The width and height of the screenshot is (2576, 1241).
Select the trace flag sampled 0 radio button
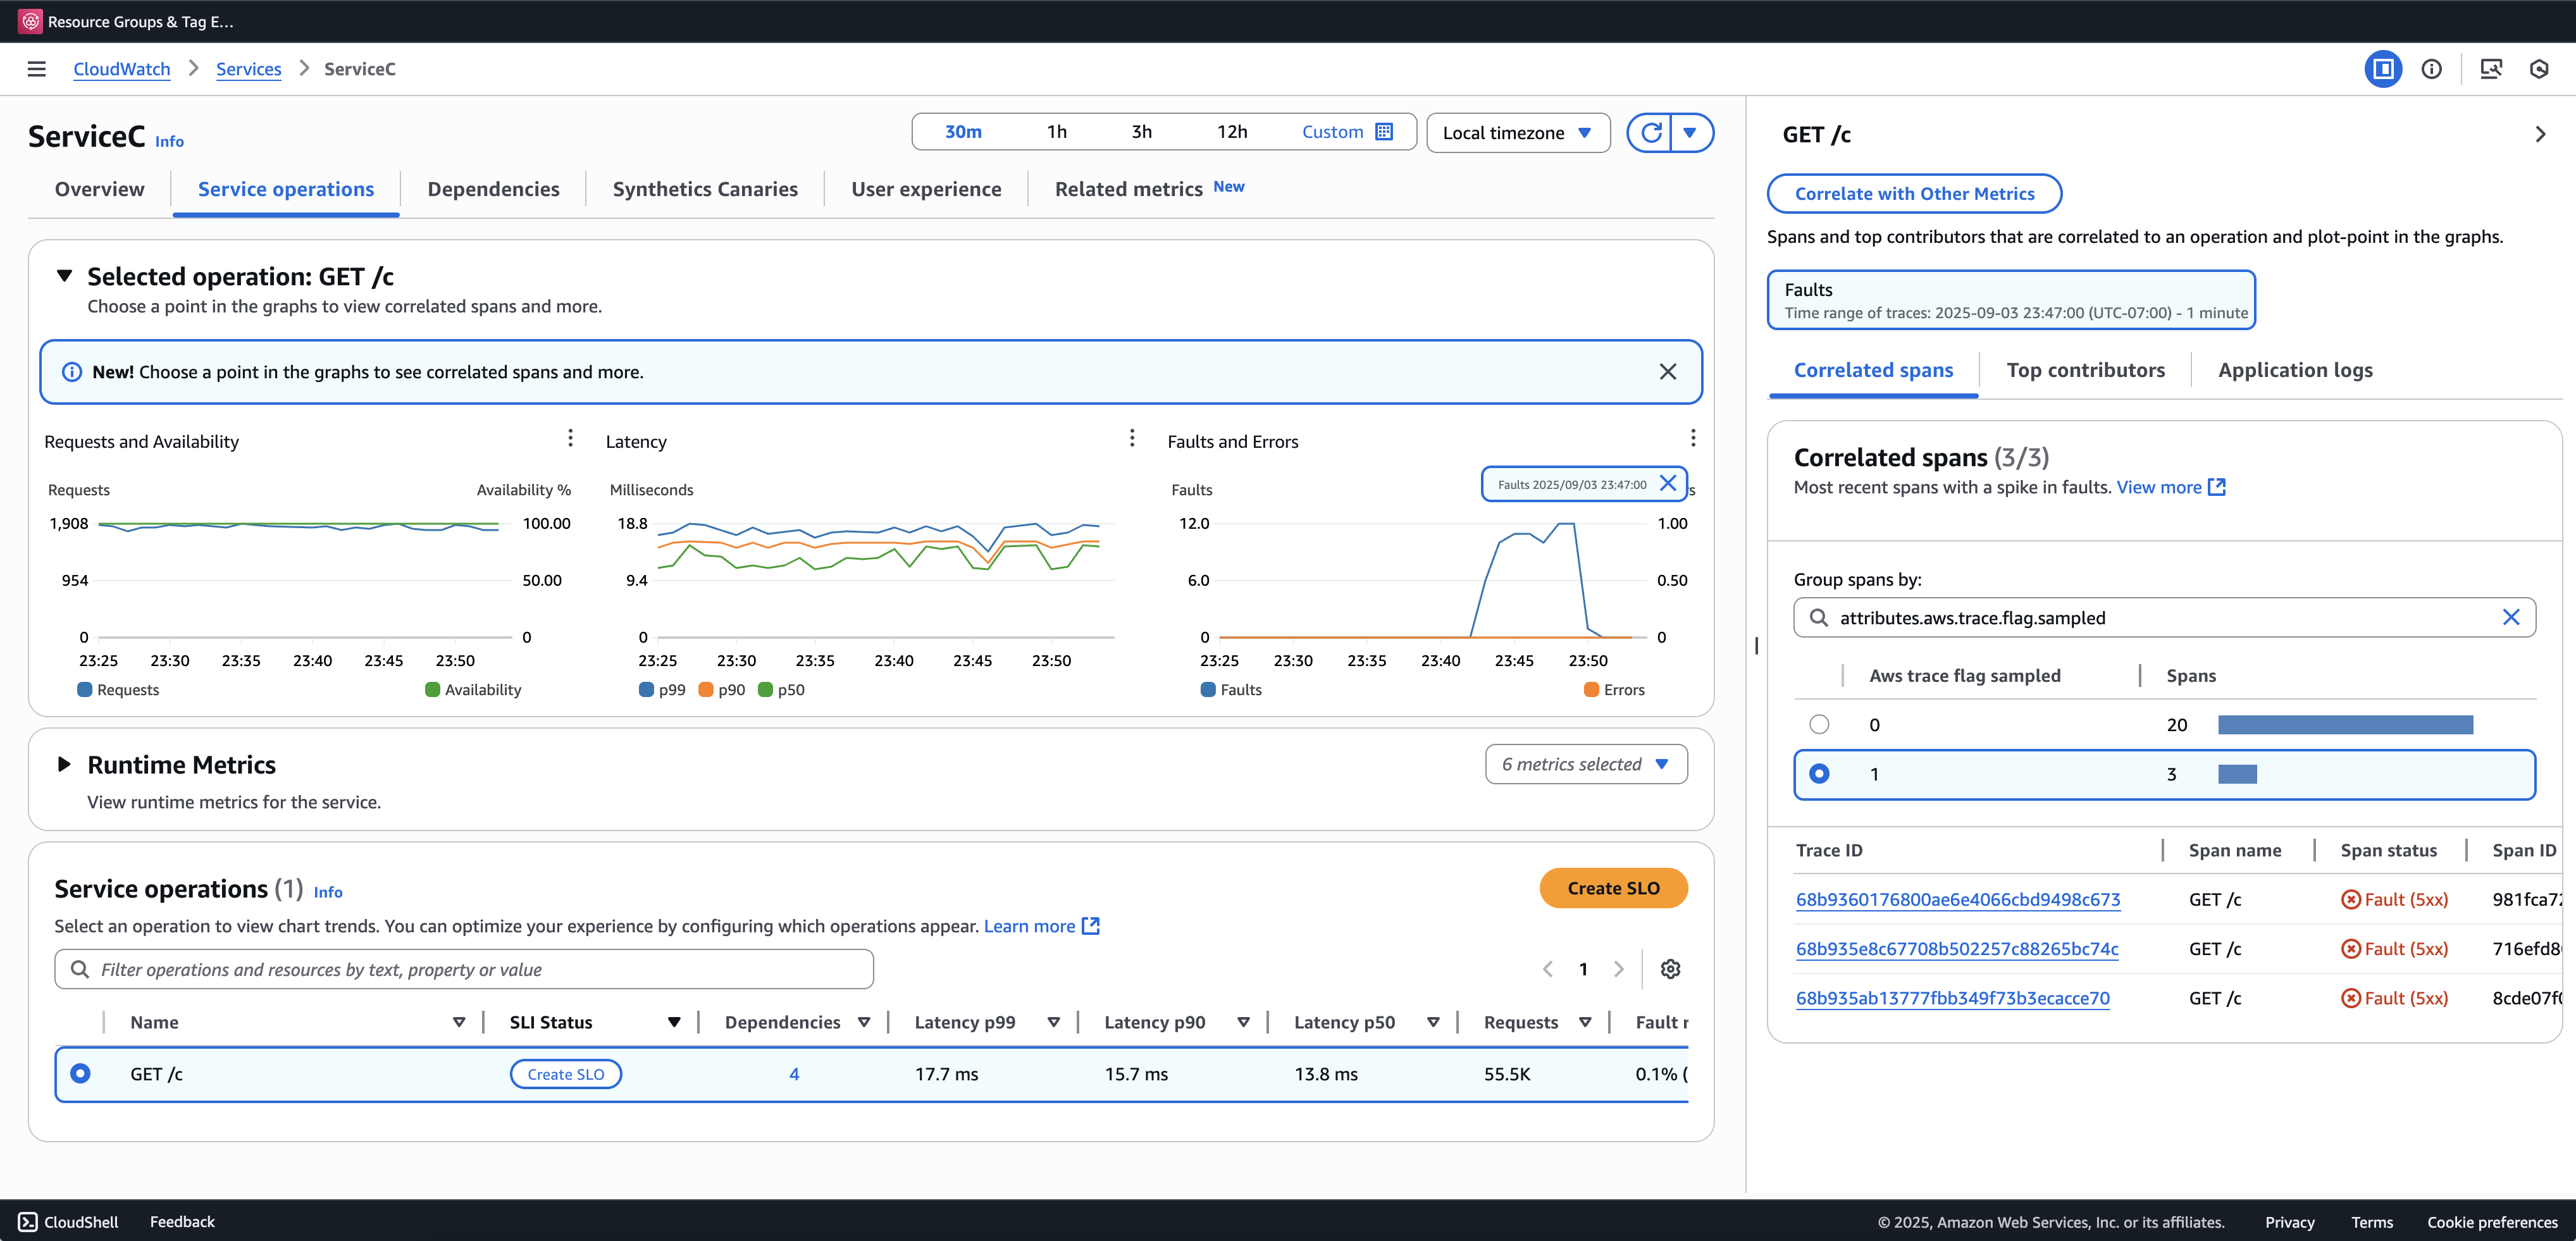(1819, 724)
